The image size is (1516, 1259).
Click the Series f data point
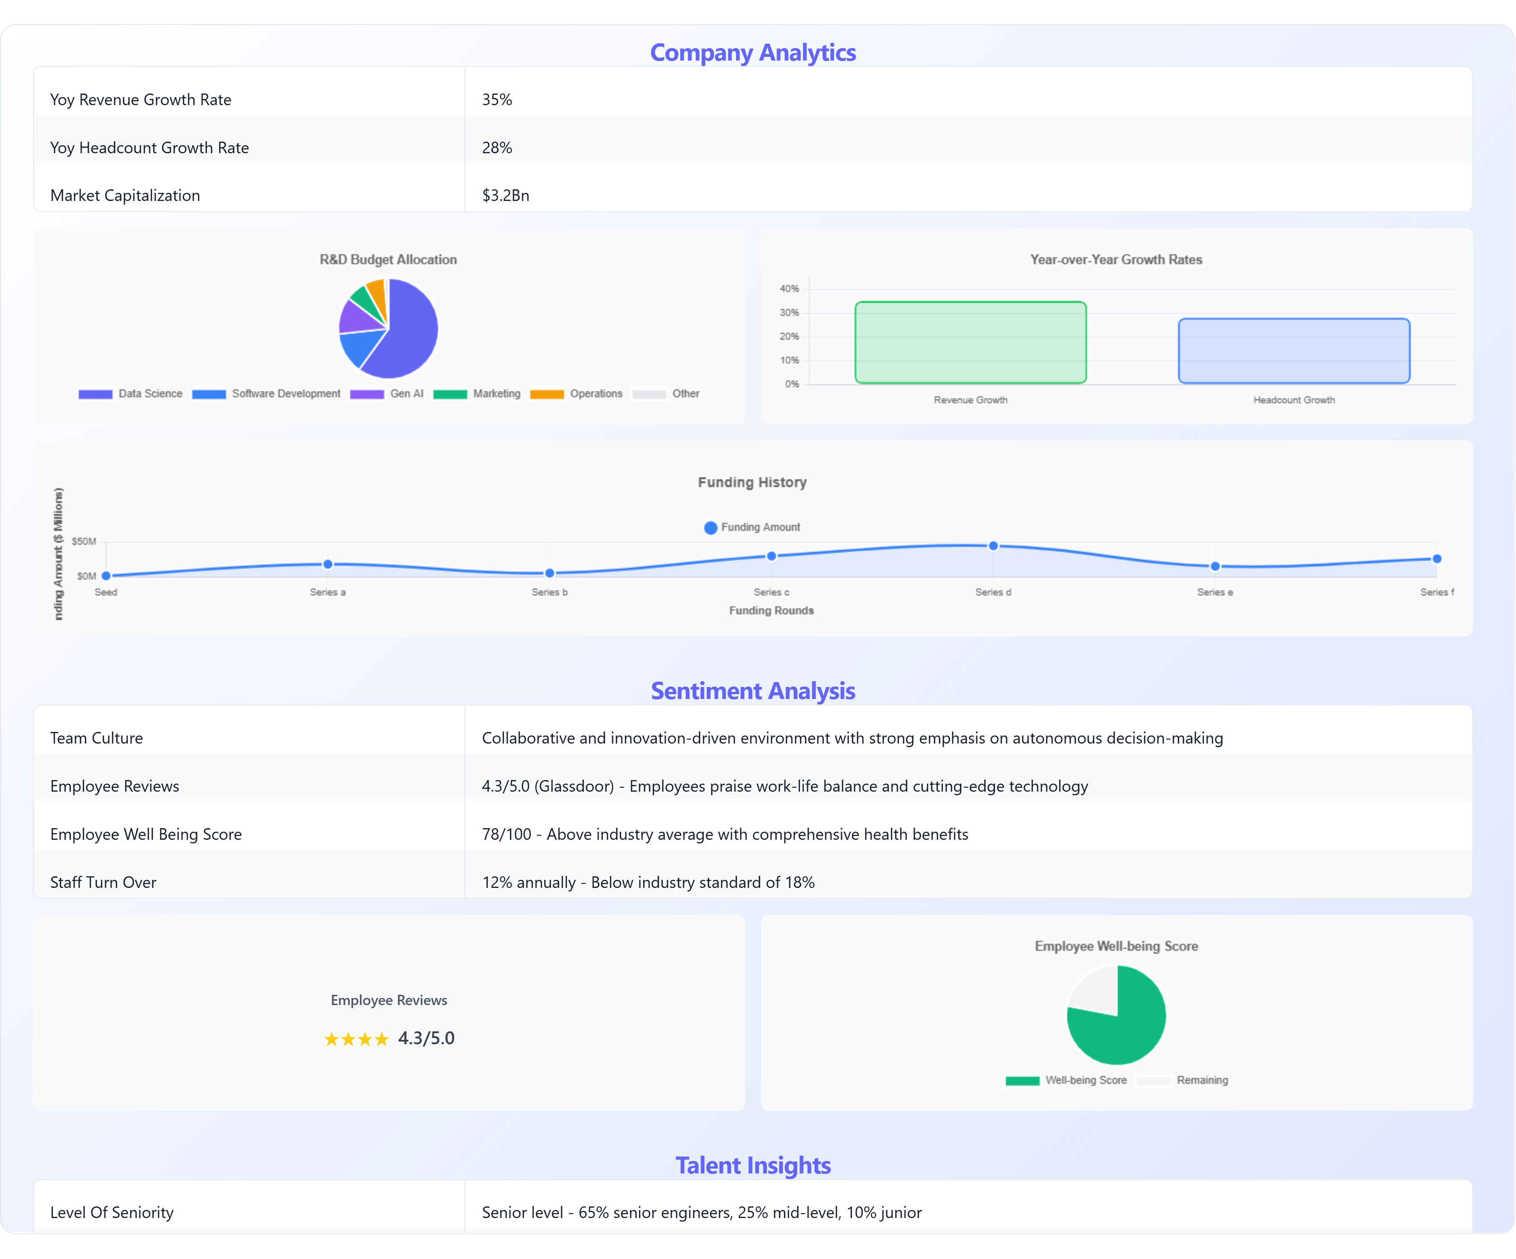click(1437, 559)
